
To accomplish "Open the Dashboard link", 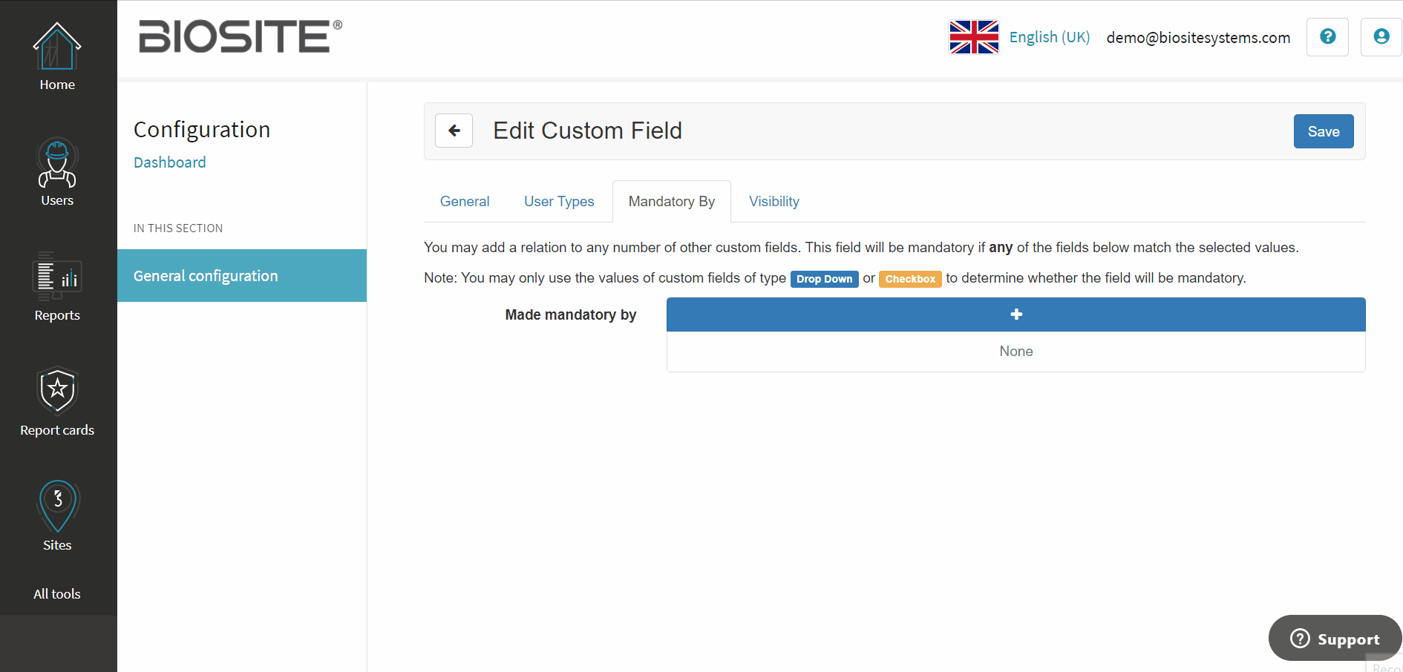I will (x=170, y=162).
